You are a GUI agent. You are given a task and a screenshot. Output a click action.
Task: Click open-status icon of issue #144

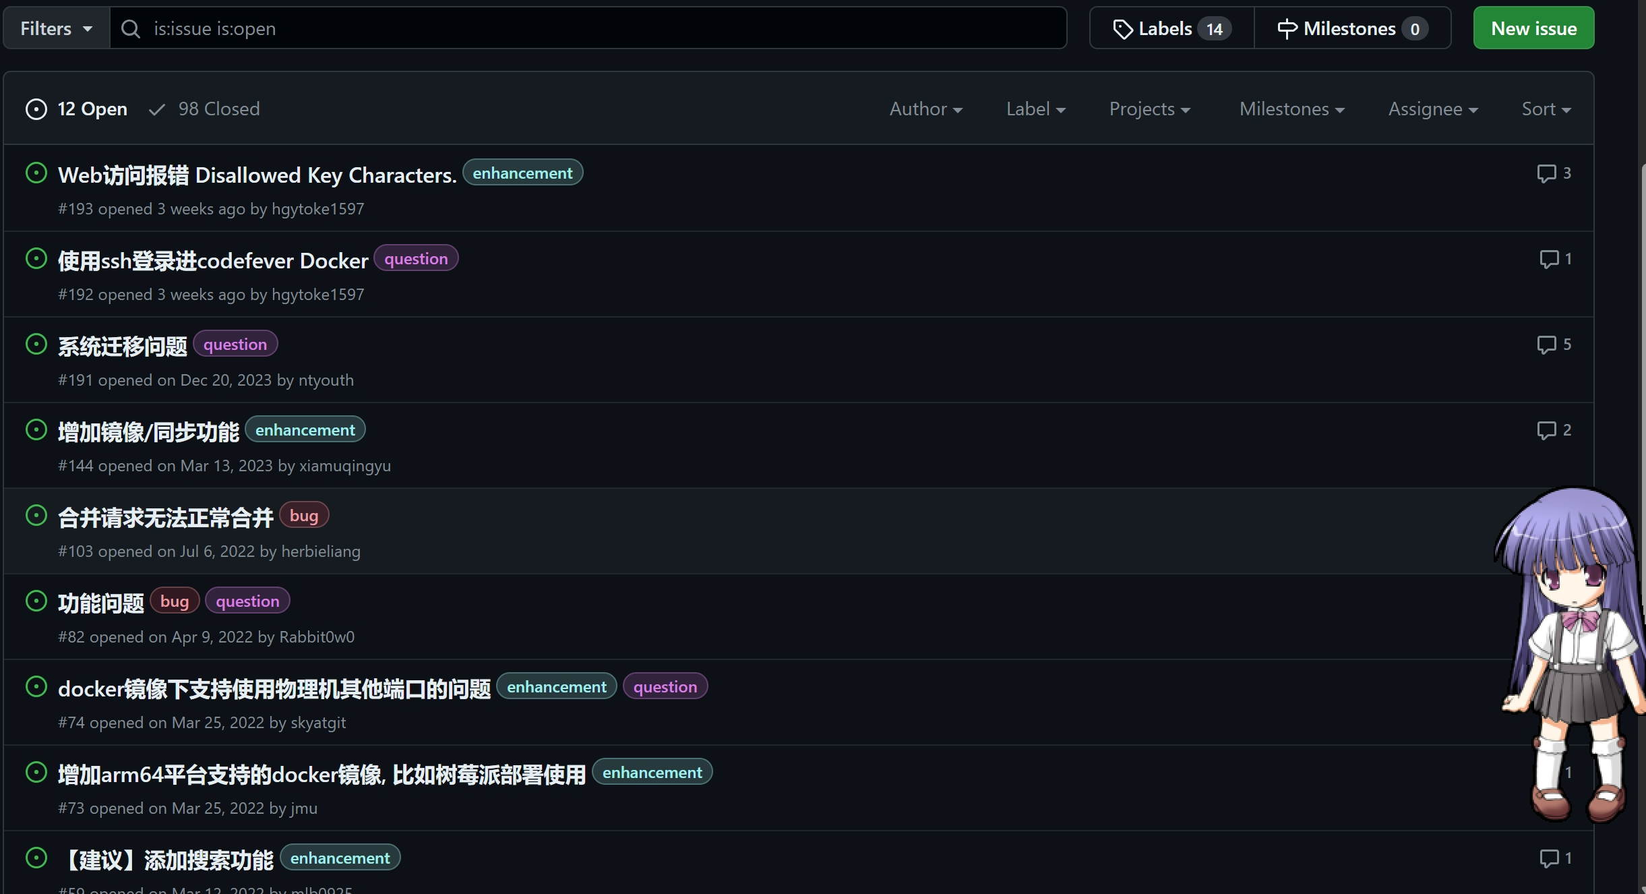tap(36, 429)
